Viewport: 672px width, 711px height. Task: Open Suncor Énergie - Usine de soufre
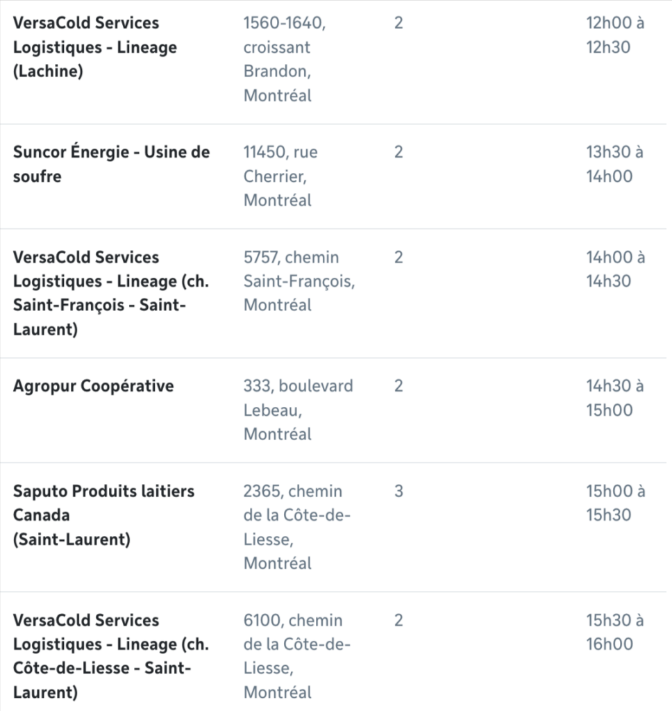click(111, 164)
